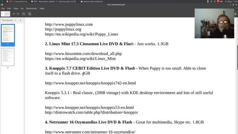This screenshot has height=134, width=238.
Task: Open distrowatch knoppix table link
Action: 91,112
